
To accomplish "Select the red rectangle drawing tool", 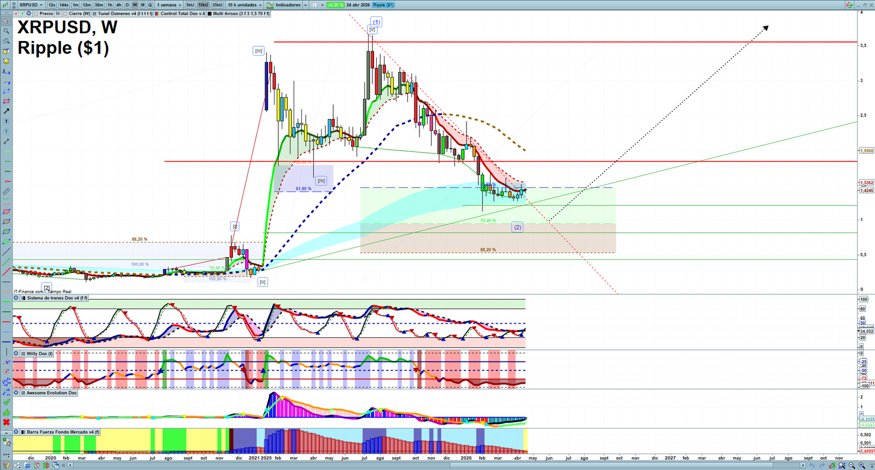I will 7,102.
